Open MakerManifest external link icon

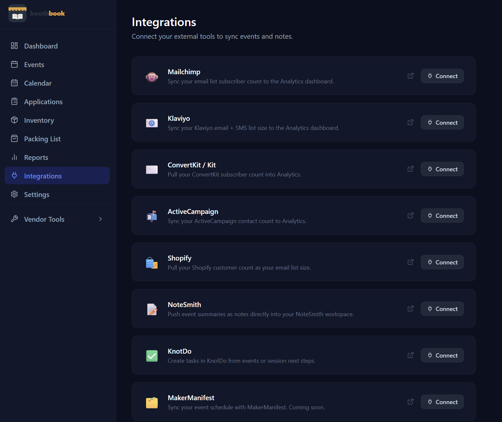[x=411, y=402]
